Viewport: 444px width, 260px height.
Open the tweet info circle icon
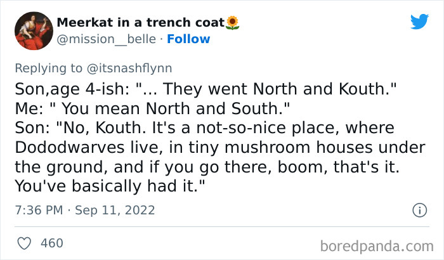point(419,210)
